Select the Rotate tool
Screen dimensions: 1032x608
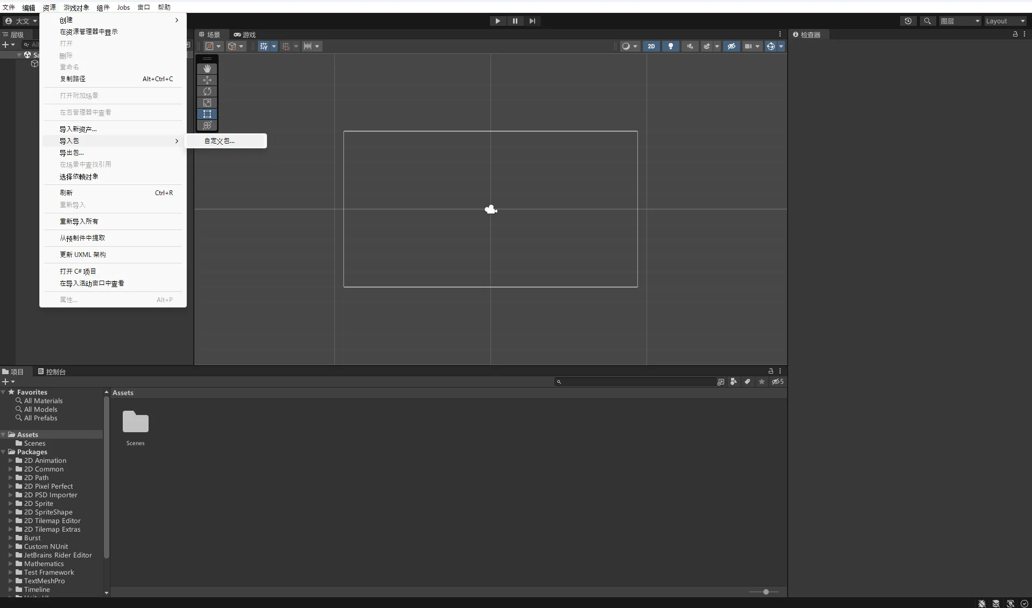click(x=207, y=91)
